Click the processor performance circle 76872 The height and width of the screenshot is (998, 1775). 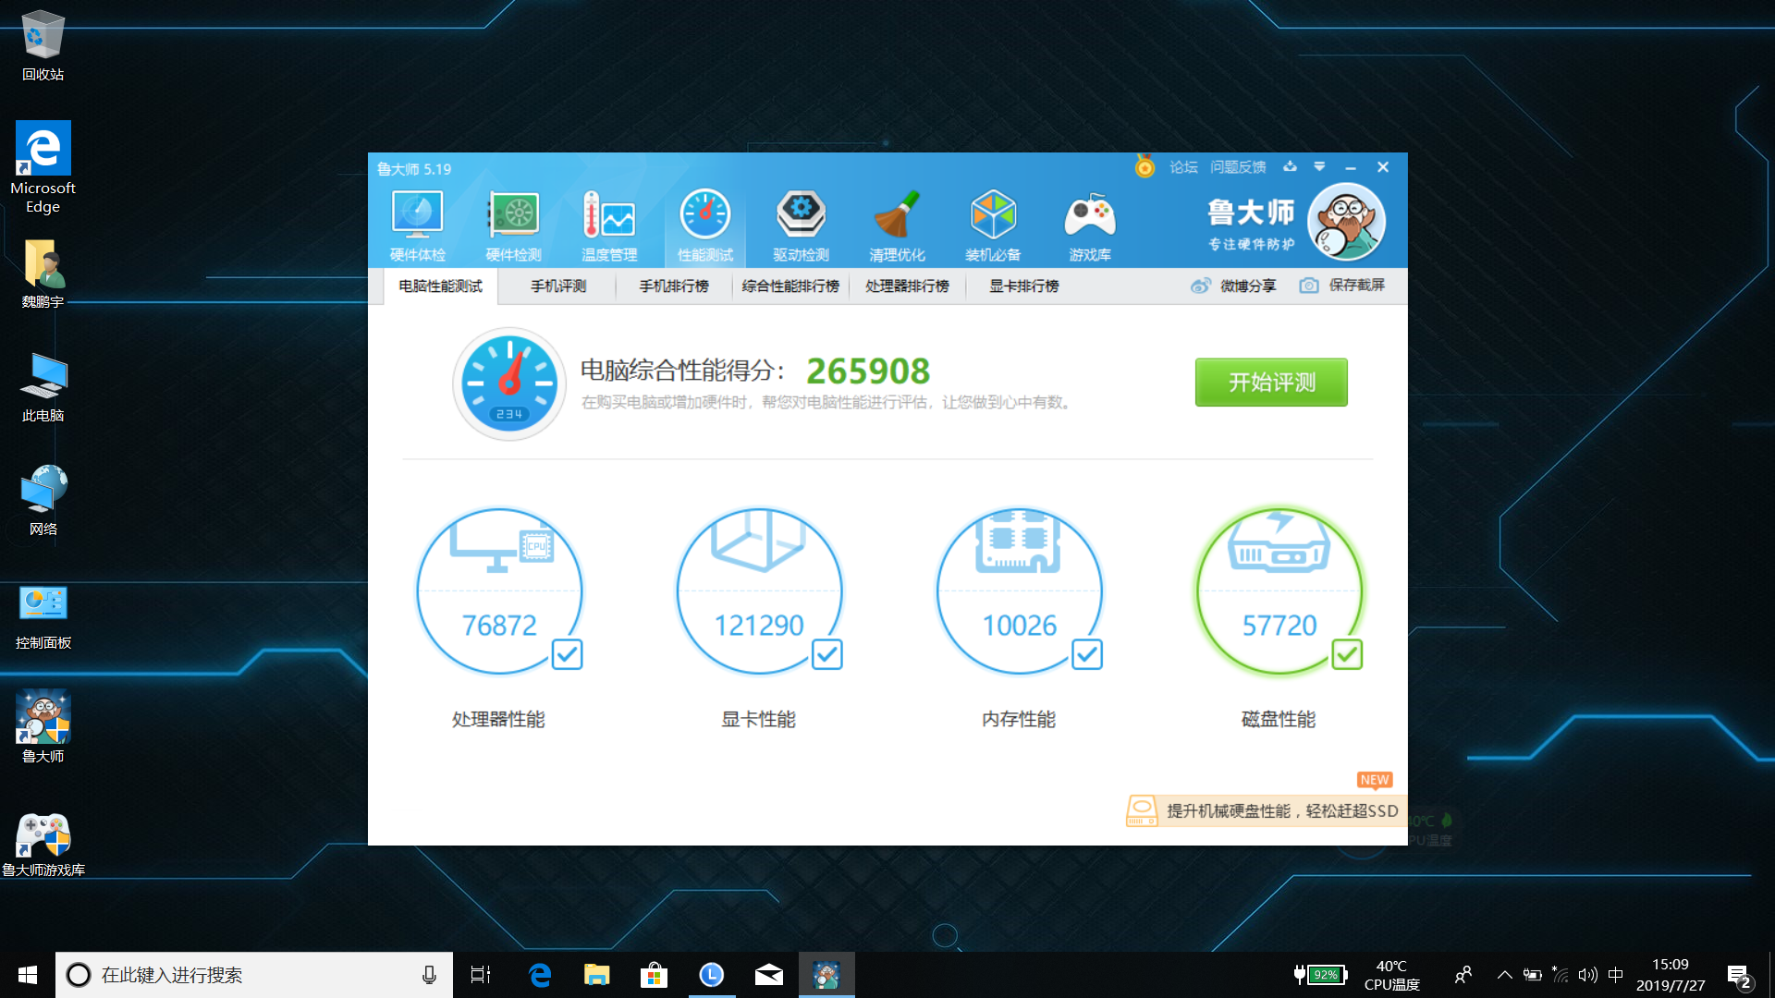point(499,591)
